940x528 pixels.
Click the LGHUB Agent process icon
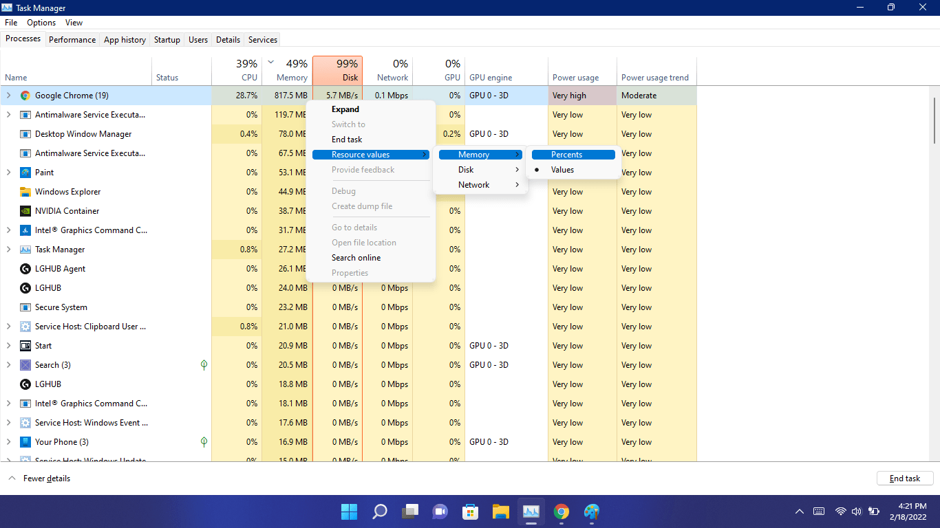click(x=25, y=269)
